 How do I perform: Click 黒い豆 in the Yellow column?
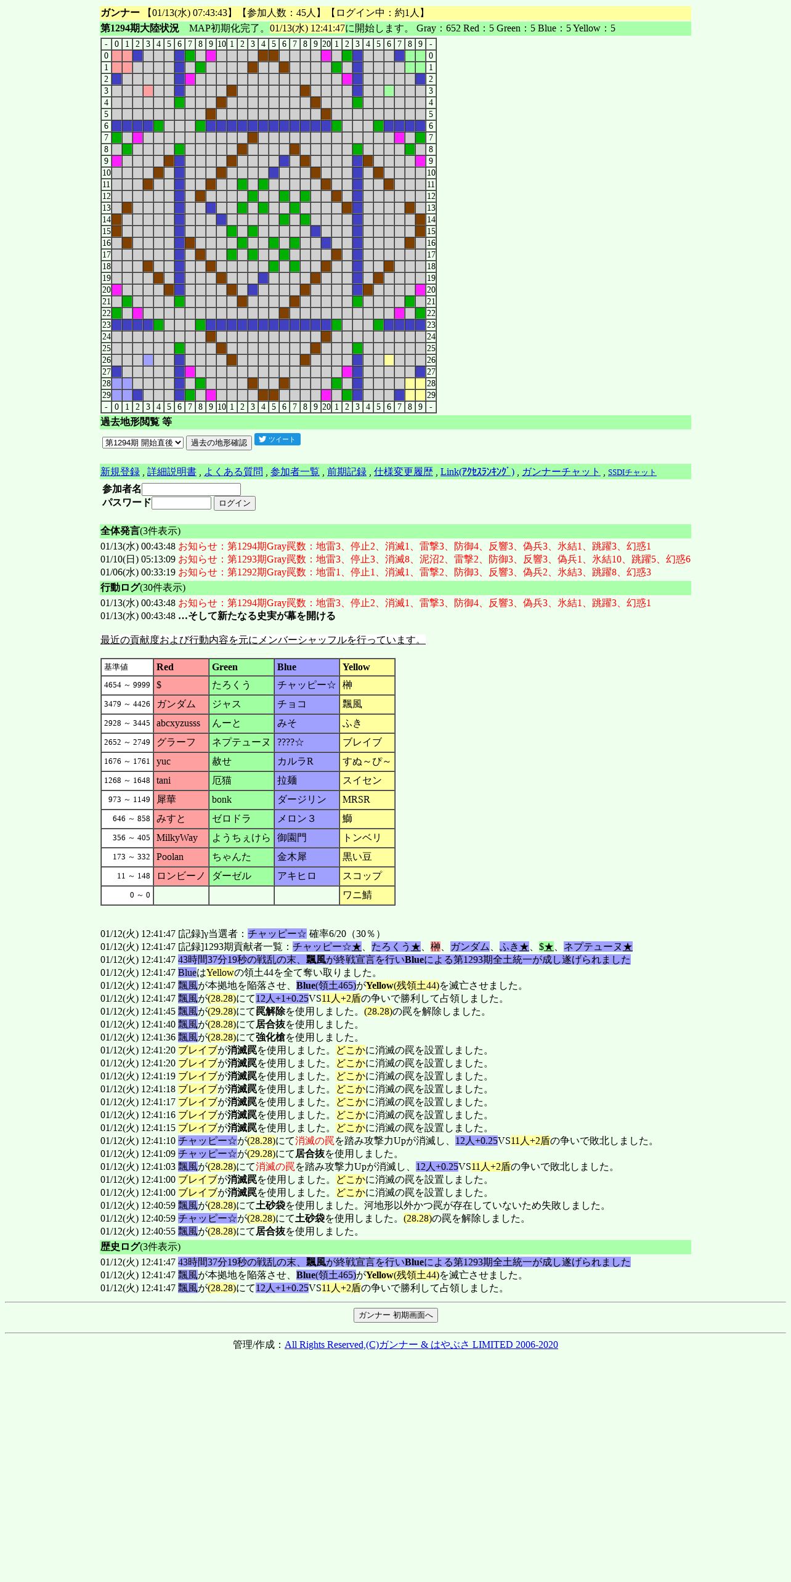tap(367, 857)
